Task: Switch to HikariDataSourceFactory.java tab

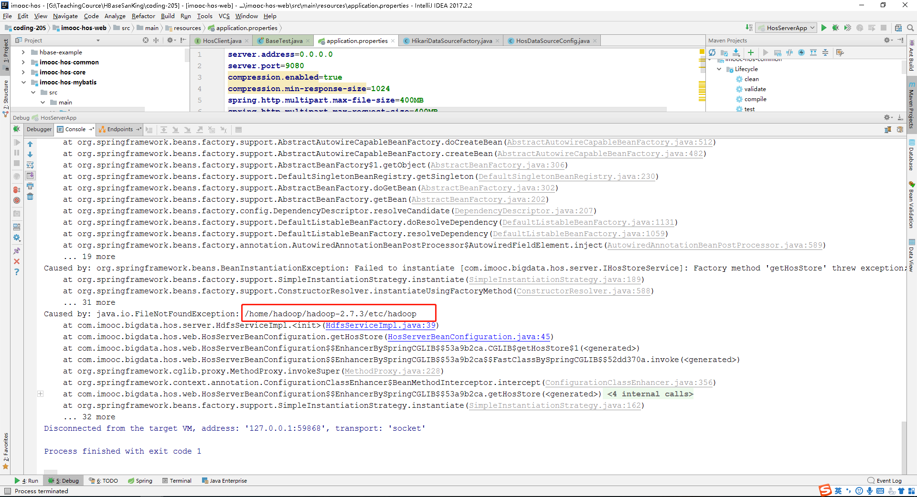Action: [451, 41]
